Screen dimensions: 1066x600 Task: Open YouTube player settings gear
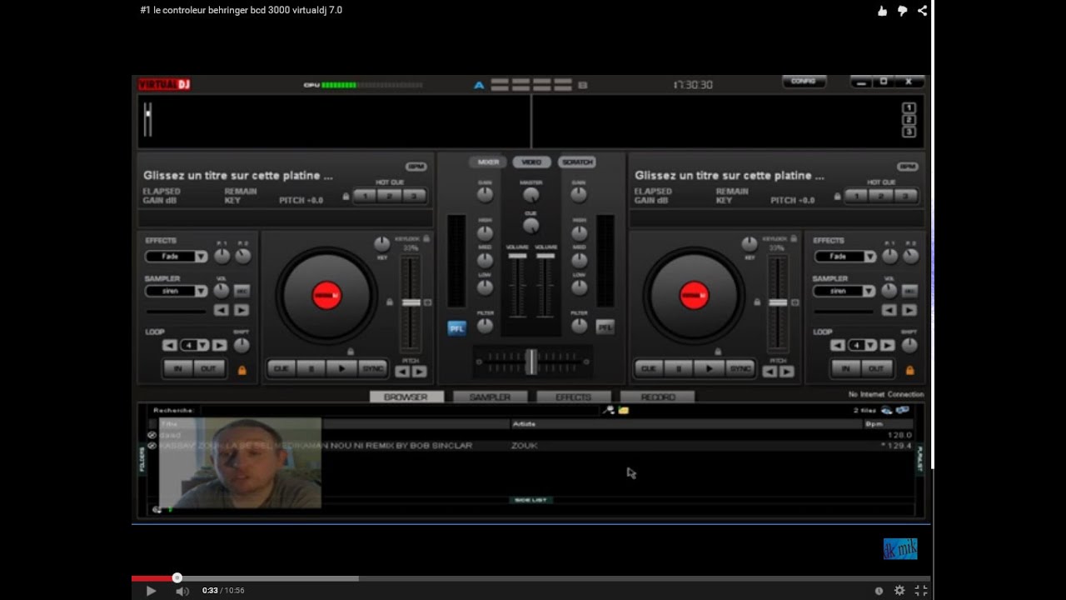pos(899,591)
